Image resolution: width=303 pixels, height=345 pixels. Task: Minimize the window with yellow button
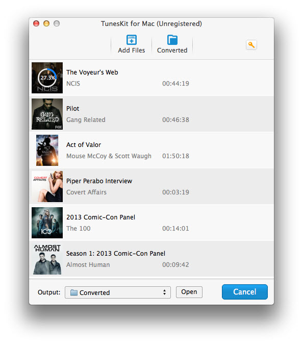coord(46,23)
